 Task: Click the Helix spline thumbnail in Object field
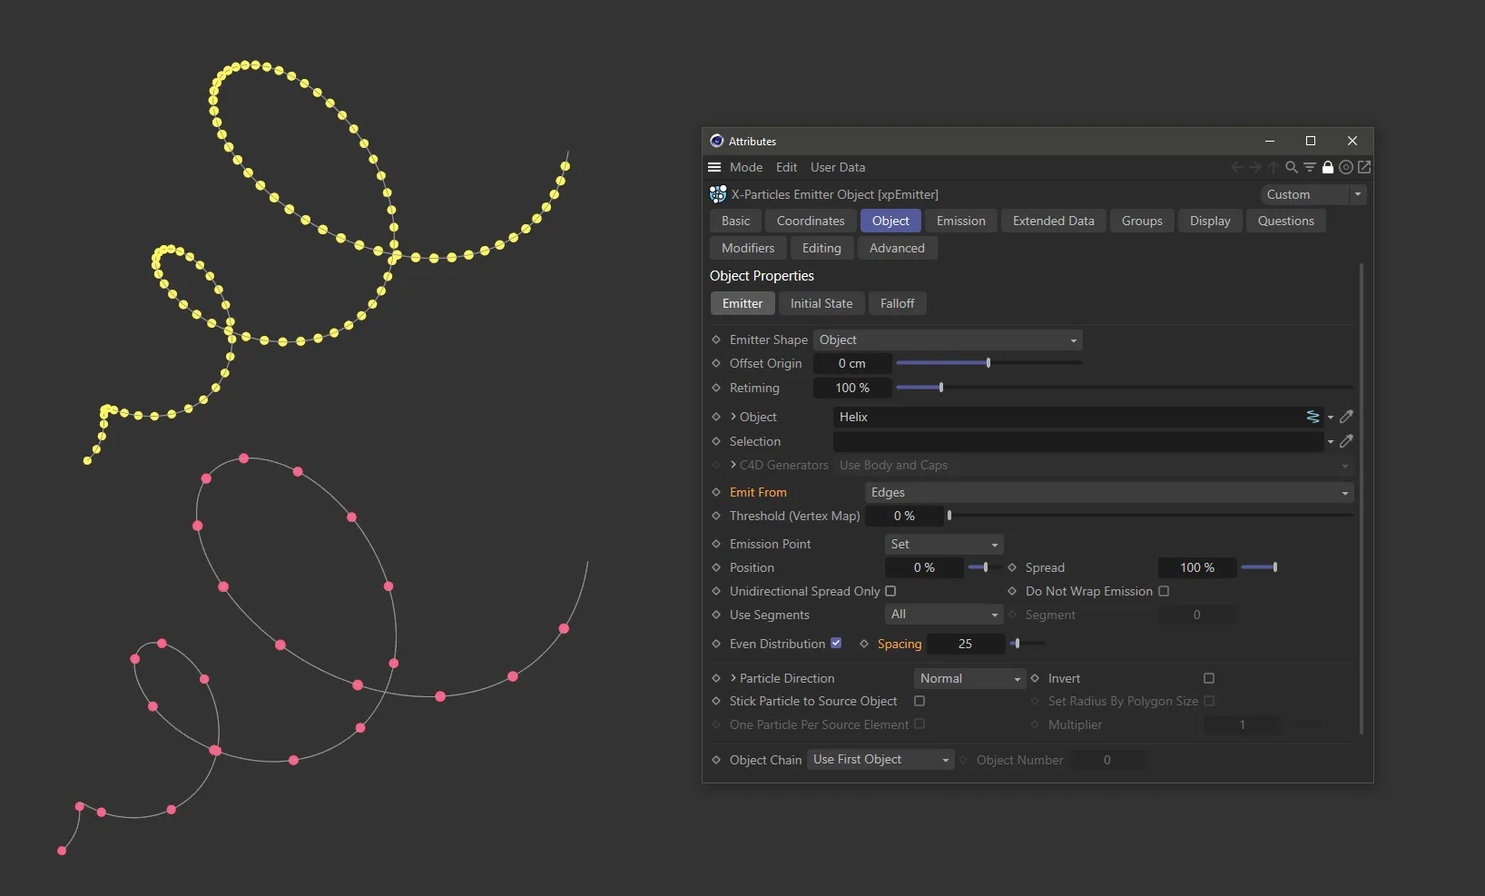(x=1313, y=417)
